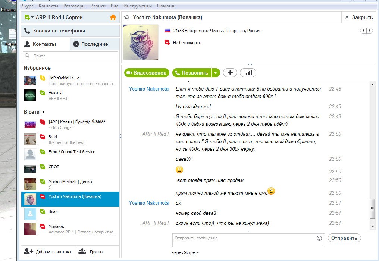This screenshot has height=261, width=379.
Task: Collapse the В сети contact list filter
Action: (x=44, y=112)
